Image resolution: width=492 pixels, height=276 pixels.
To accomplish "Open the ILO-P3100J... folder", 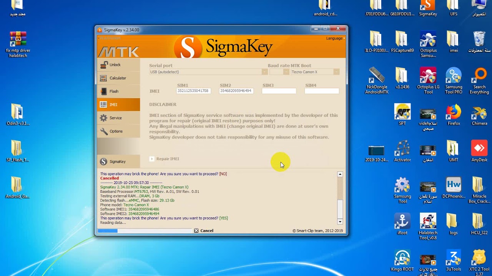I will pos(377,41).
